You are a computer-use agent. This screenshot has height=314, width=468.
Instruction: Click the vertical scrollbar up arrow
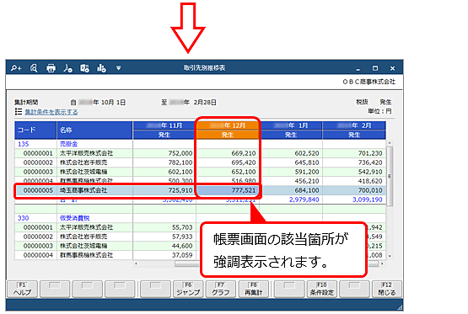(x=390, y=143)
